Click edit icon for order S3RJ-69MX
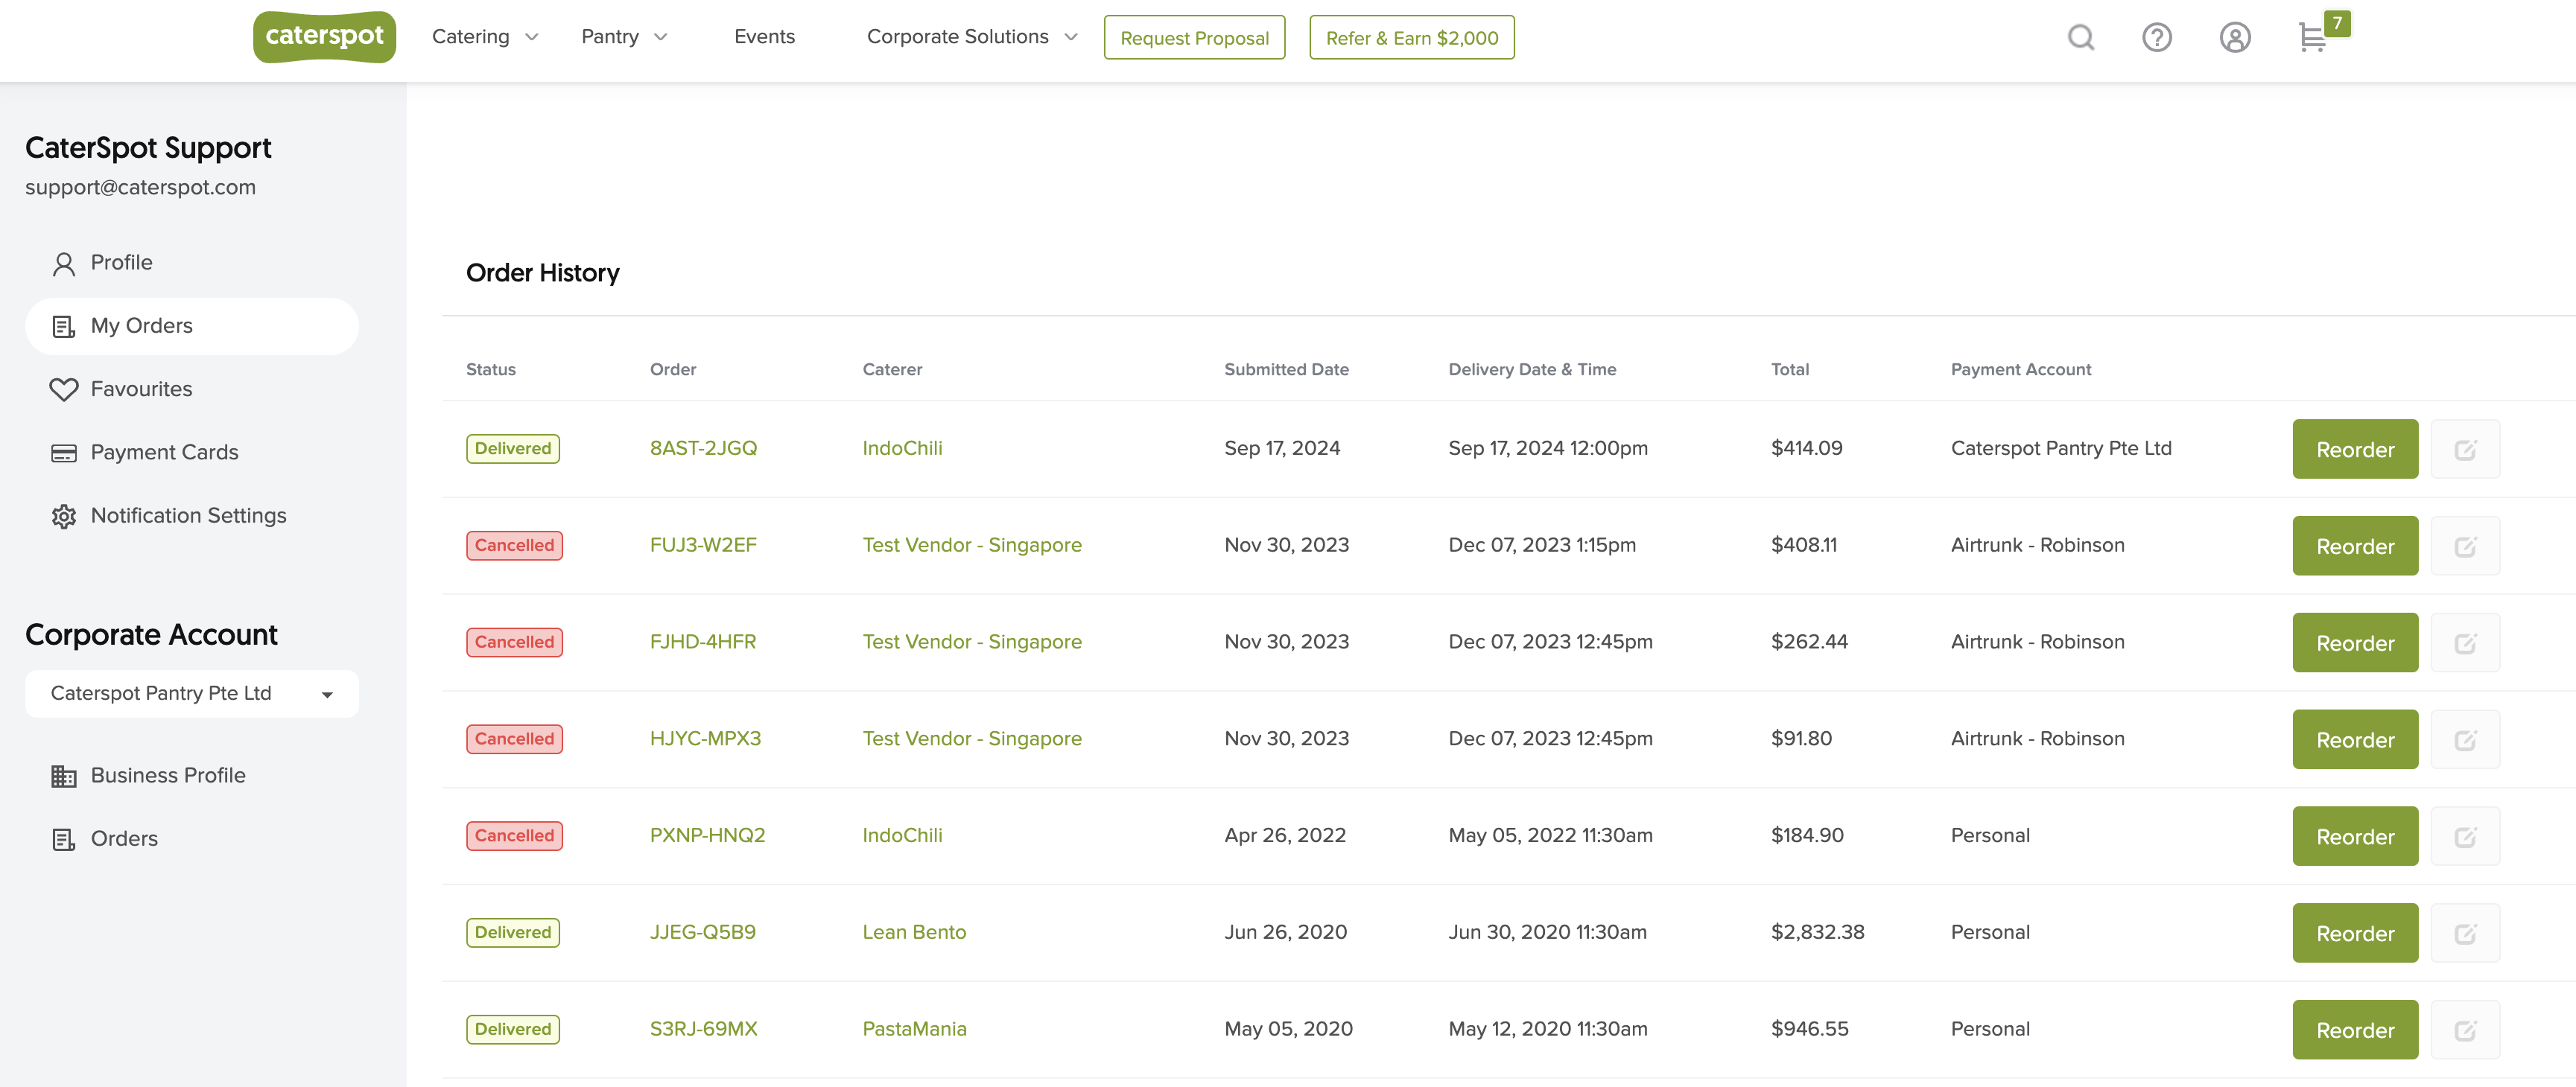The height and width of the screenshot is (1087, 2576). [2465, 1030]
